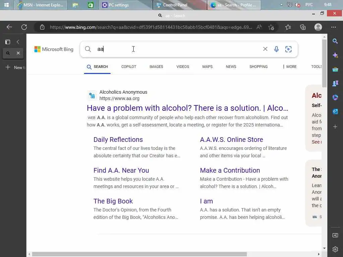
Task: Switch to the VIDEOS tab
Action: (x=183, y=67)
